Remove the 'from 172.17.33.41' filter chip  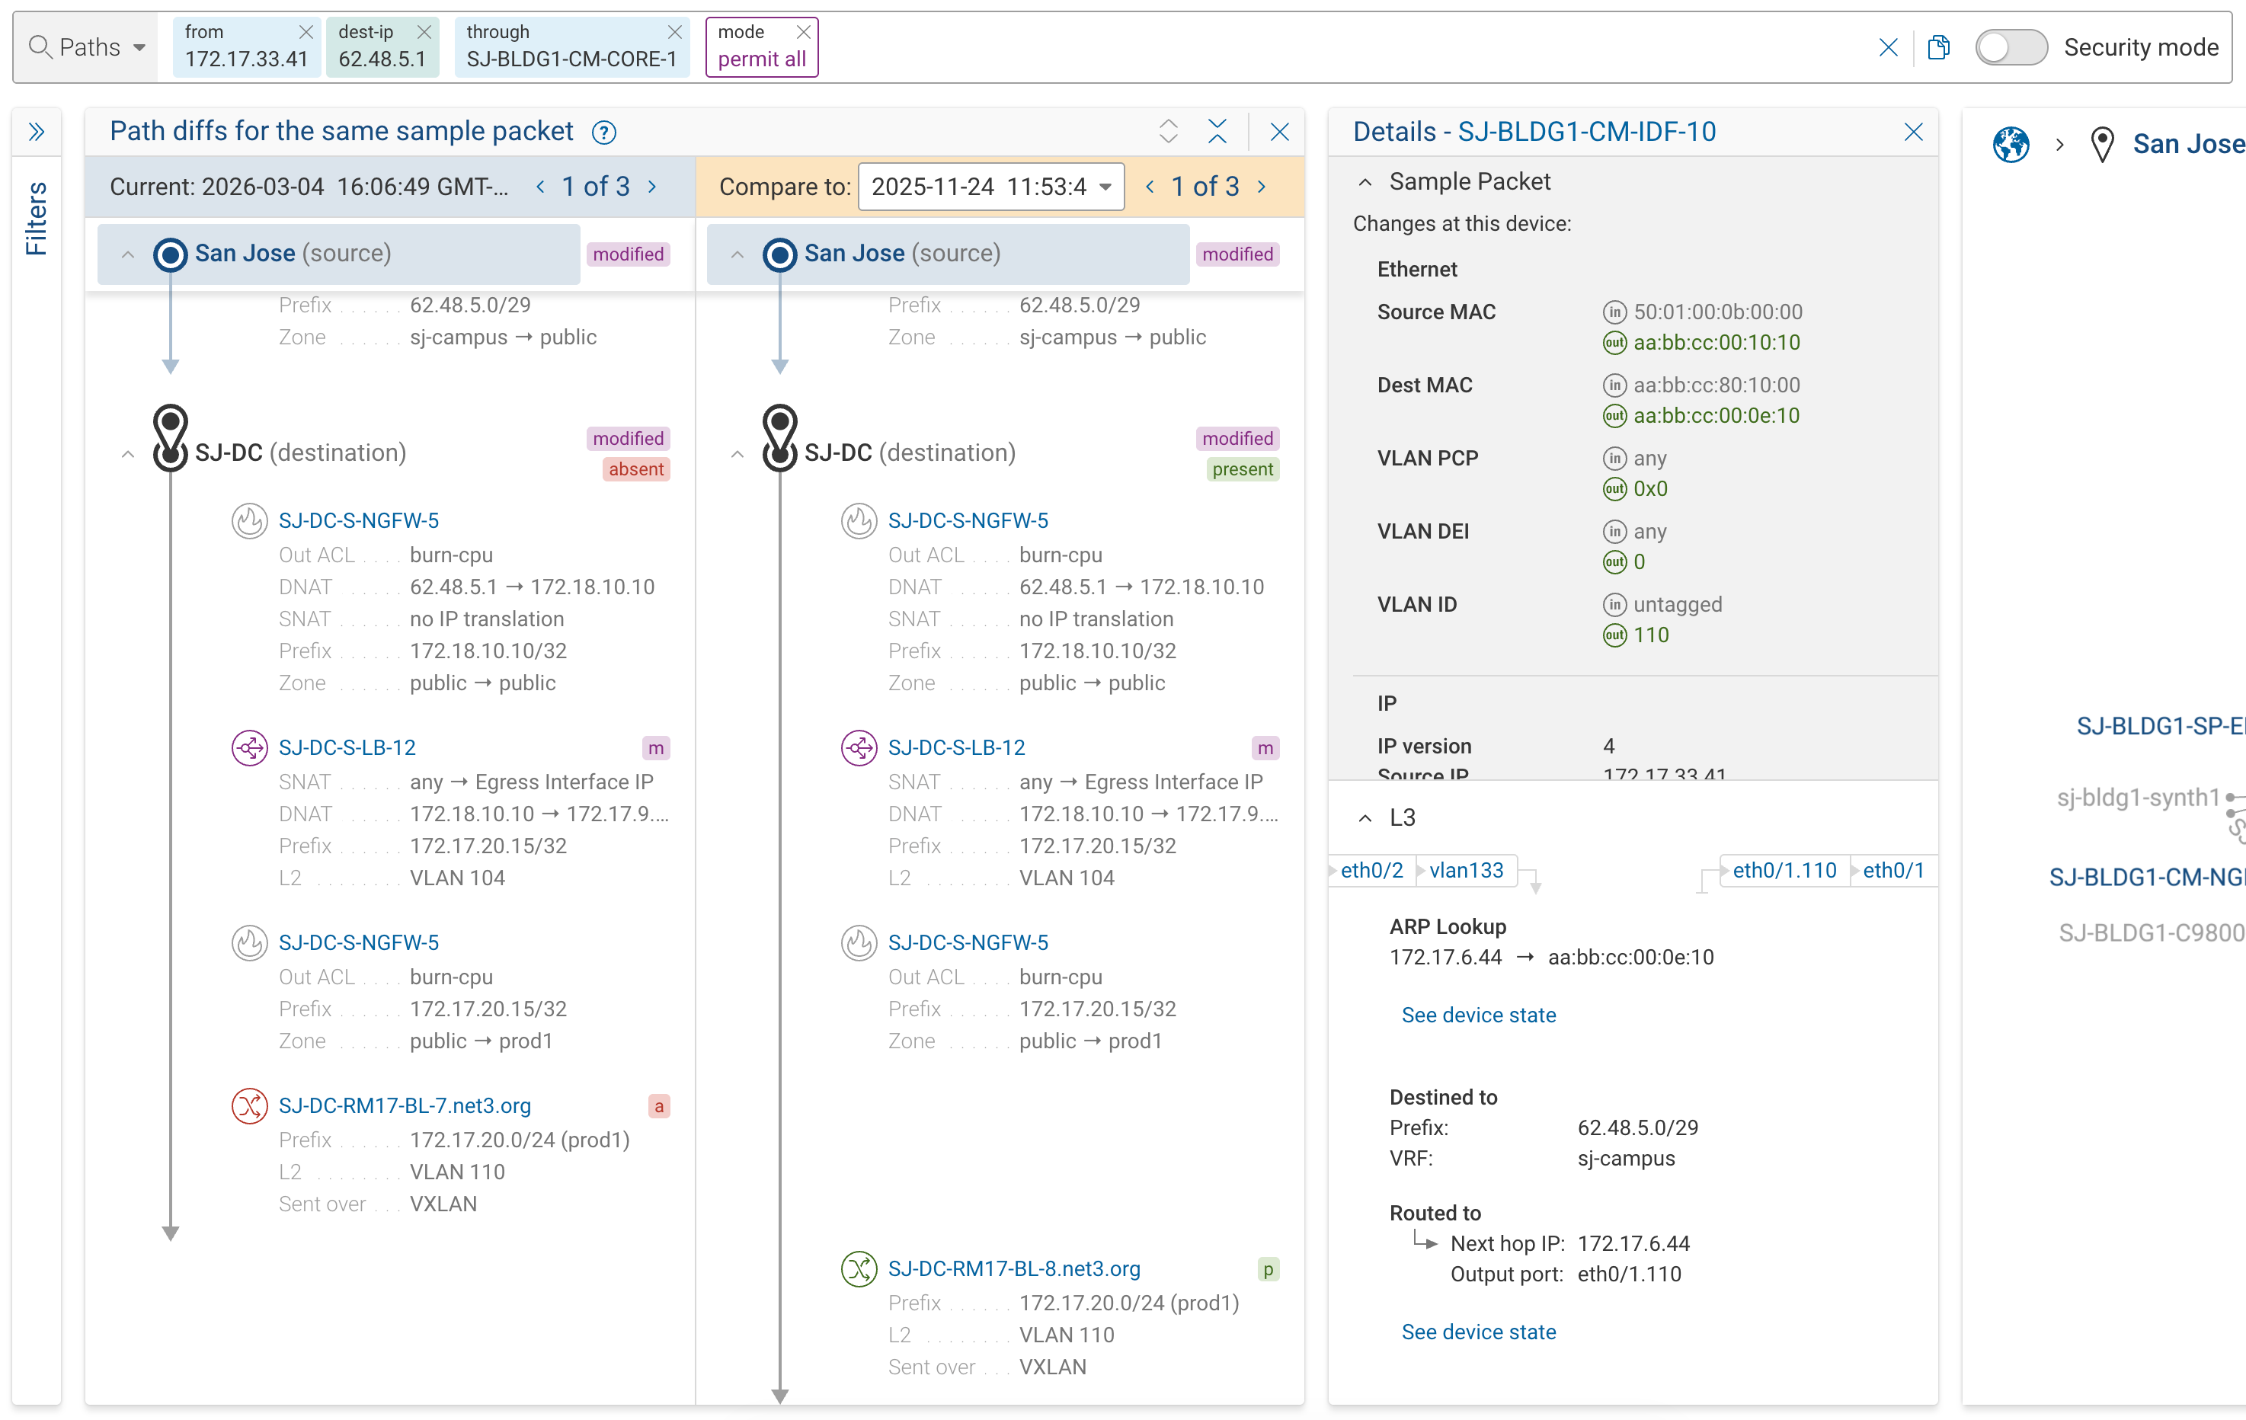305,32
